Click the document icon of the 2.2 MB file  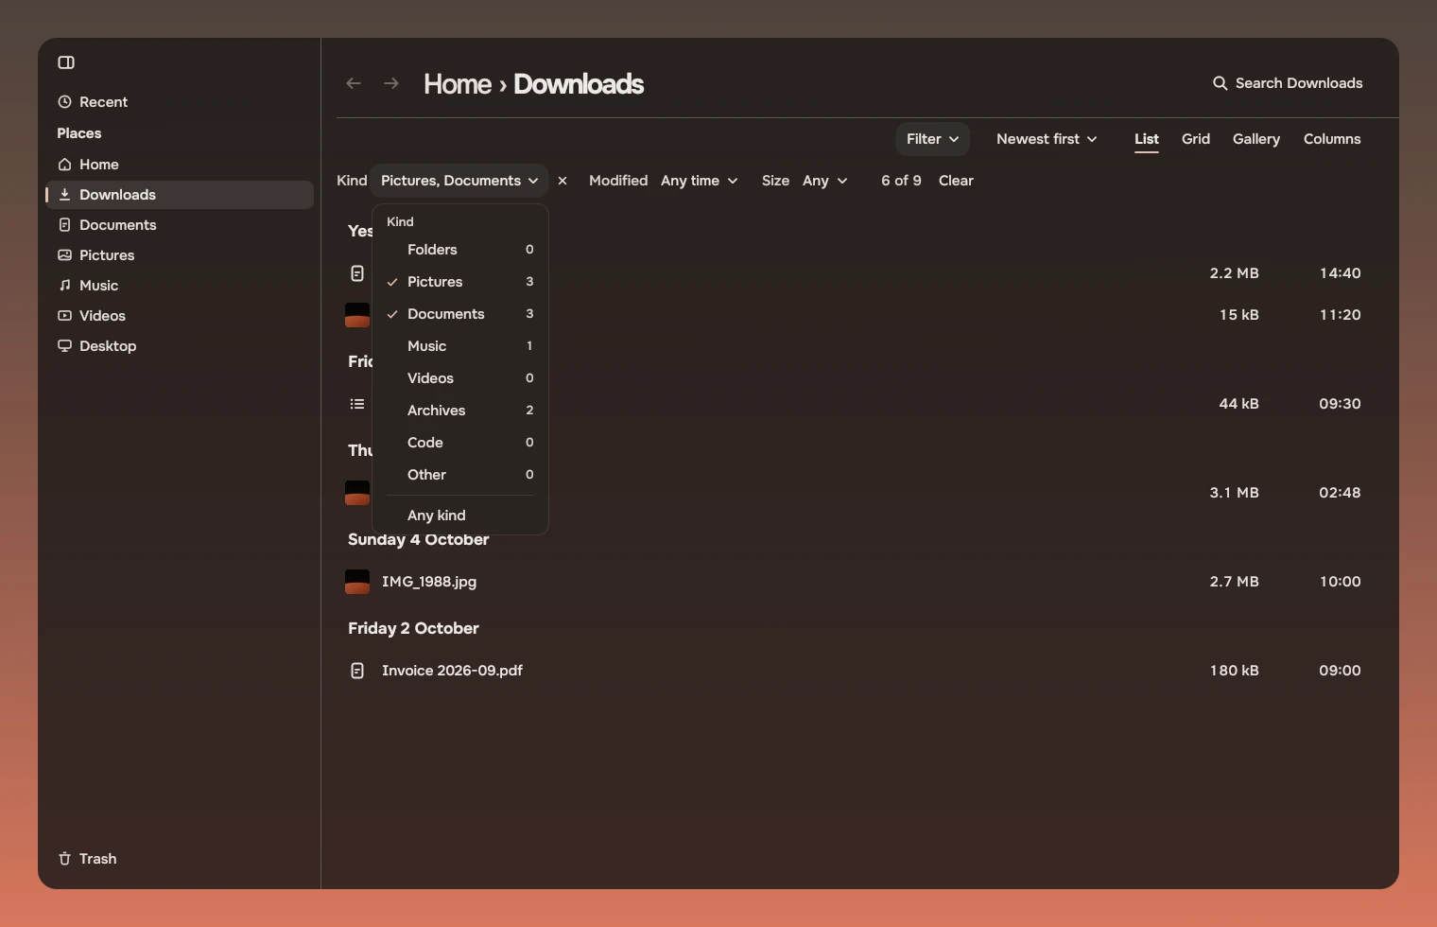pos(357,273)
